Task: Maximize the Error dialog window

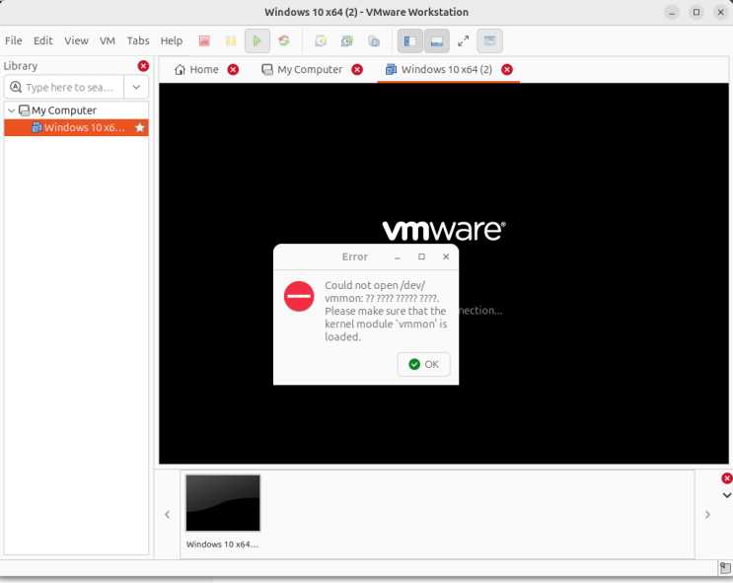Action: [421, 256]
